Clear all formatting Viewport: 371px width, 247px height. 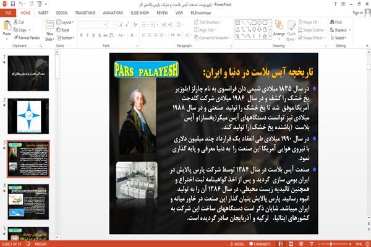coord(135,25)
